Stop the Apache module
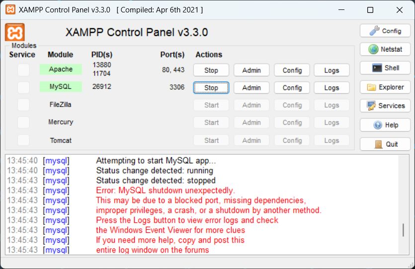 (211, 70)
